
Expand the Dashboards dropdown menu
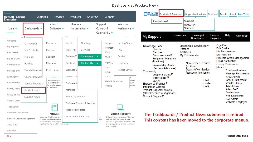pyautogui.click(x=33, y=28)
